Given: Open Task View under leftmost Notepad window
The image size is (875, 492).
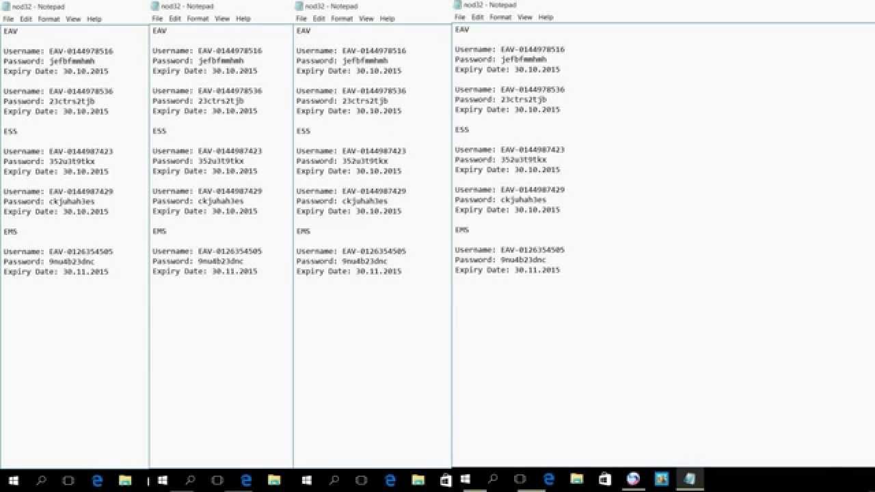Looking at the screenshot, I should [x=68, y=480].
